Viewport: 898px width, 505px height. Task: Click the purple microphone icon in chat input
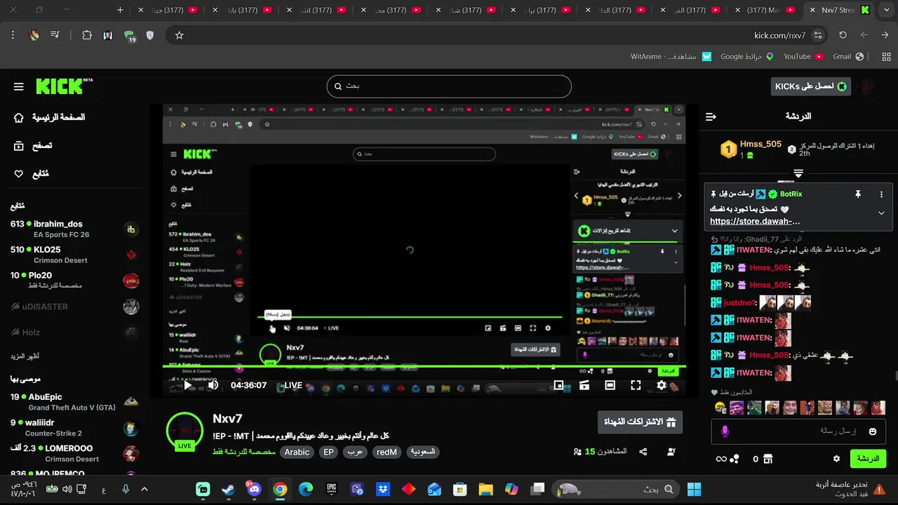click(x=725, y=431)
